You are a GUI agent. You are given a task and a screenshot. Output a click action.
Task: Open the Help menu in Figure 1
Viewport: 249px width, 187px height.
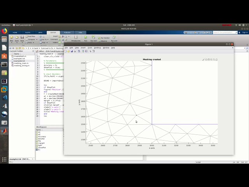coord(113,48)
